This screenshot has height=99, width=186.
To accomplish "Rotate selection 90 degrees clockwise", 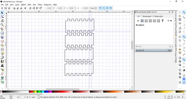I will tap(18, 8).
